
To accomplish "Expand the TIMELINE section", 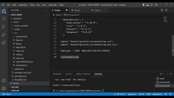I will point(15,91).
